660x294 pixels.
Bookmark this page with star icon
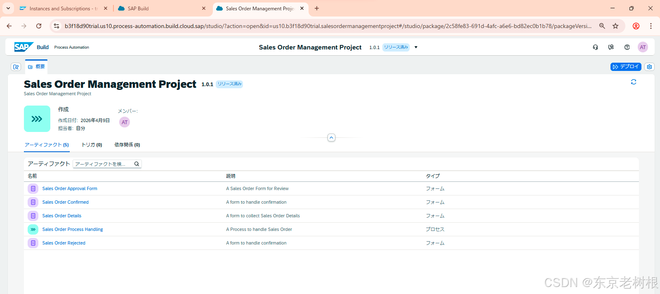click(615, 26)
